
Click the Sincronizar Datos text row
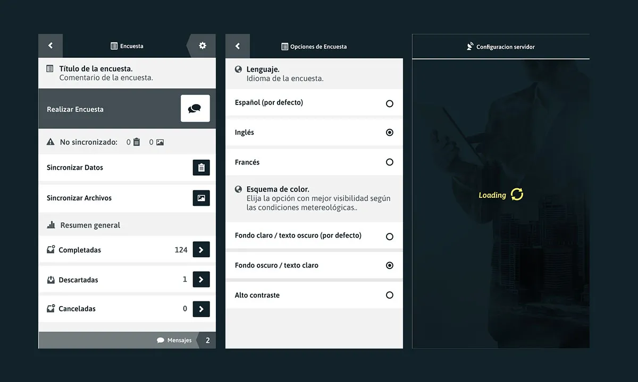(x=75, y=168)
